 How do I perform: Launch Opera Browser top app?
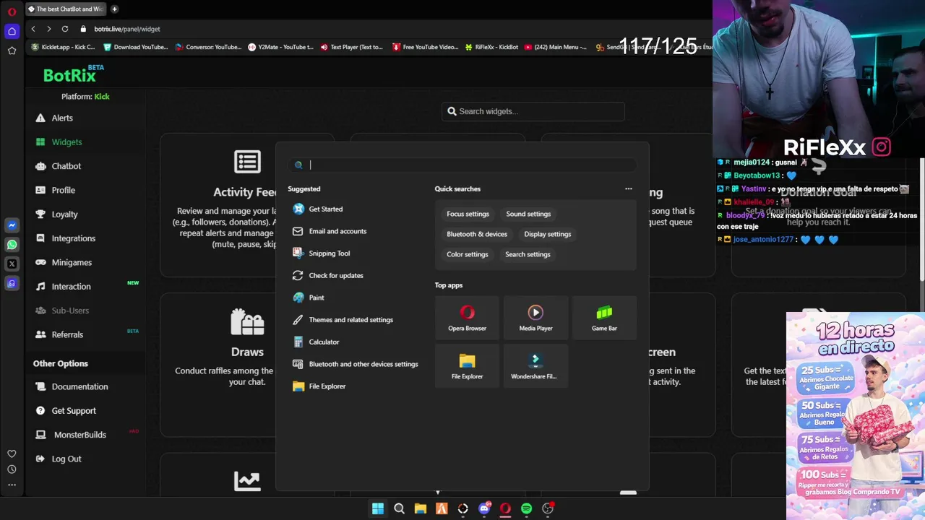[467, 317]
